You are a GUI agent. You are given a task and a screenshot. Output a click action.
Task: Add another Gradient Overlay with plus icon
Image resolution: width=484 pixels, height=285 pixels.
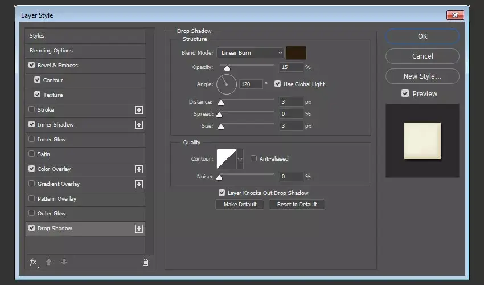[x=139, y=184]
